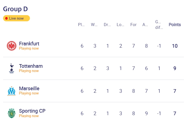The image size is (187, 123).
Task: Click the Marseille club logo
Action: [x=11, y=91]
